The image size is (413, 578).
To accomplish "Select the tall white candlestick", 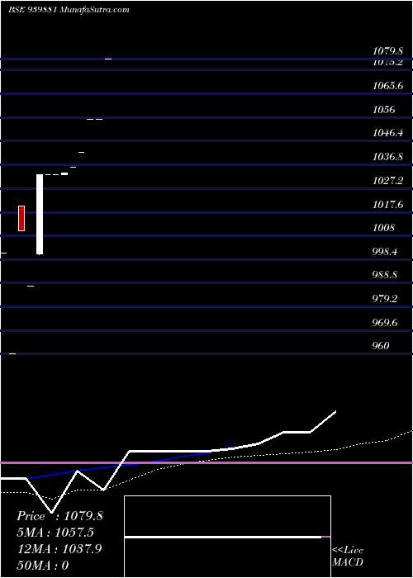I will (40, 214).
